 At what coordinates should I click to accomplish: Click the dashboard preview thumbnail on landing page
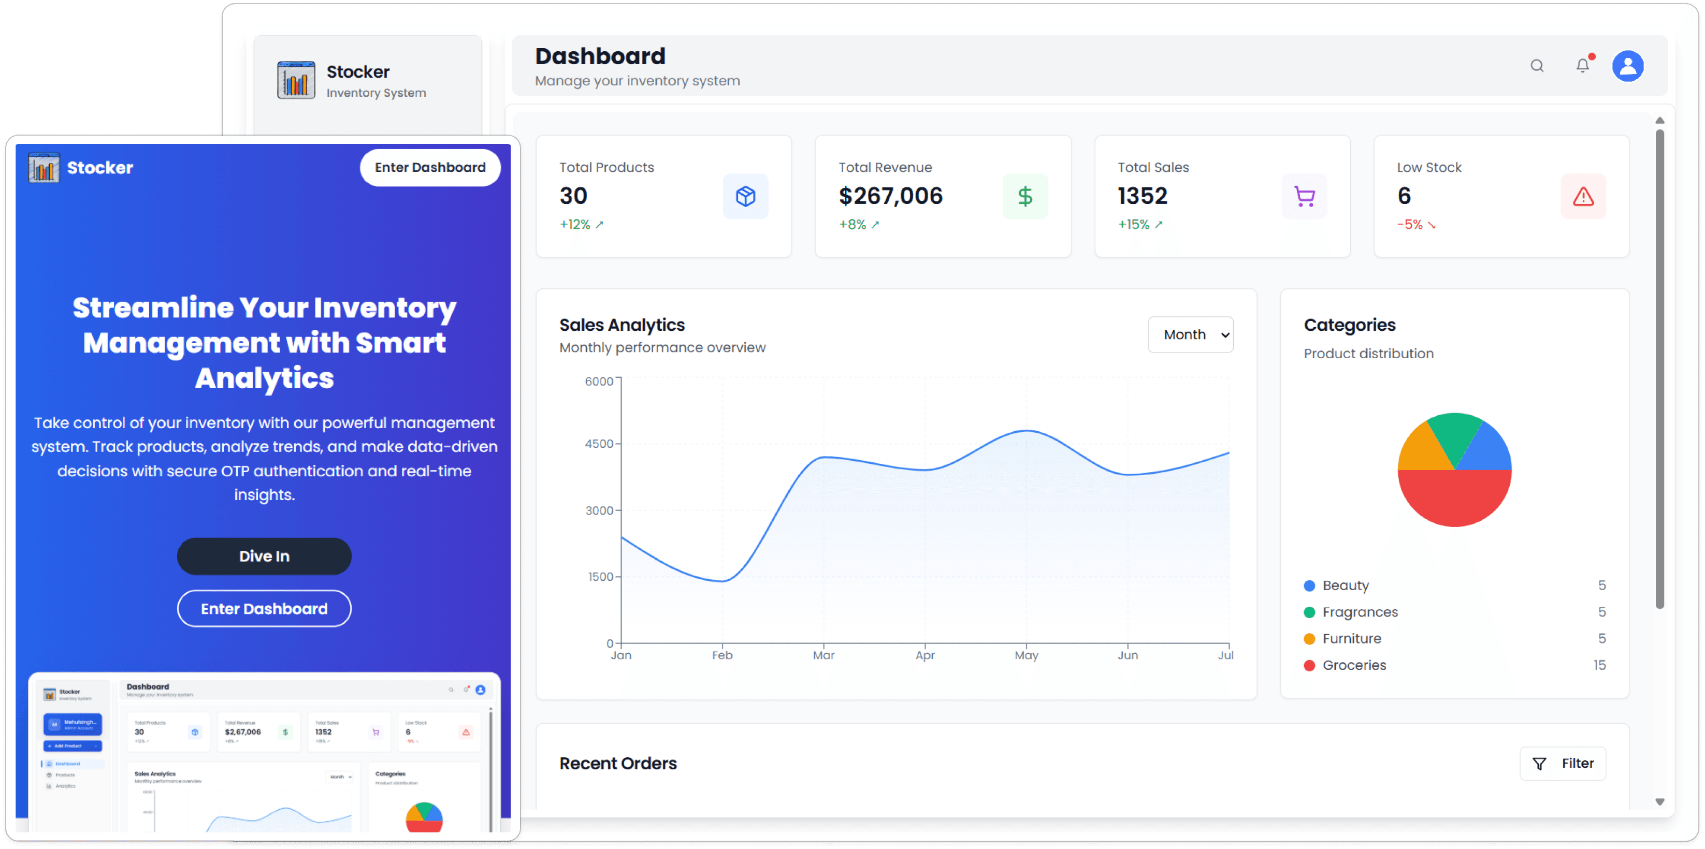[264, 752]
